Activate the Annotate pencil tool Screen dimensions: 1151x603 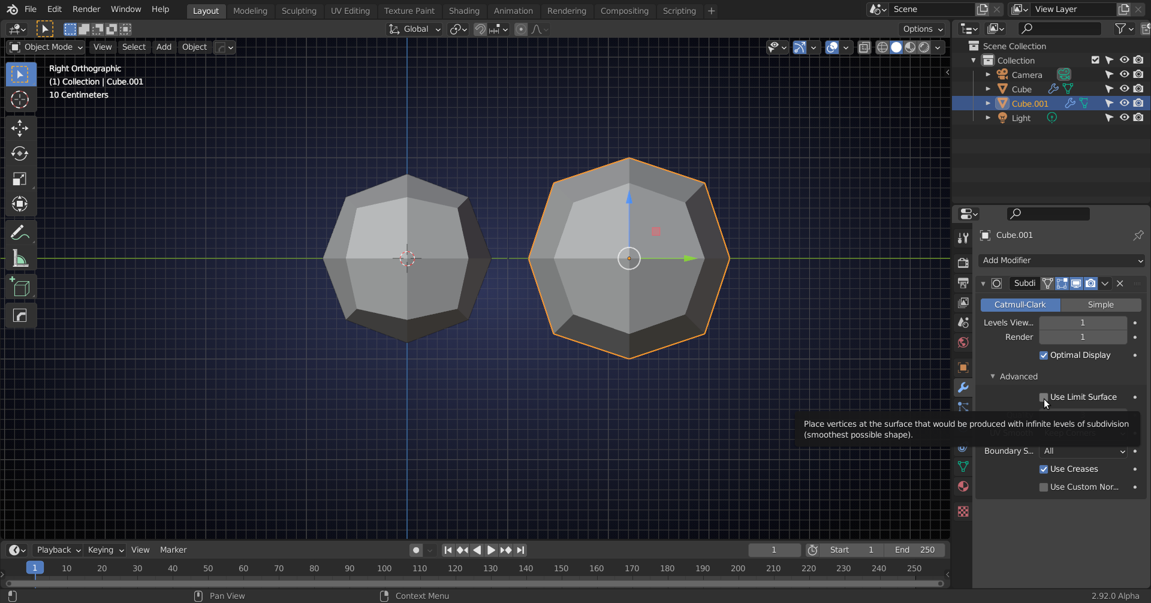pyautogui.click(x=20, y=233)
